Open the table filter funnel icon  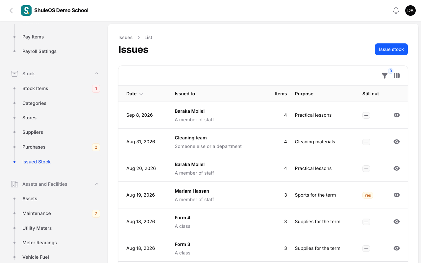click(385, 76)
